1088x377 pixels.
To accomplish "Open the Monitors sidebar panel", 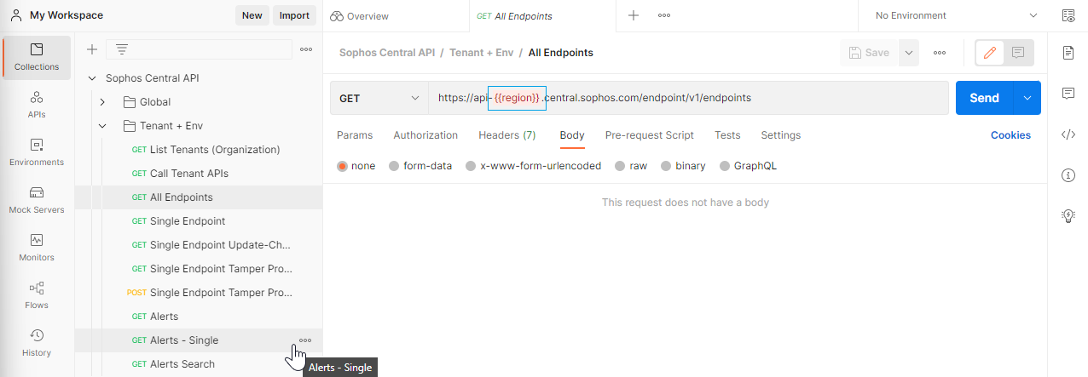I will click(x=37, y=248).
